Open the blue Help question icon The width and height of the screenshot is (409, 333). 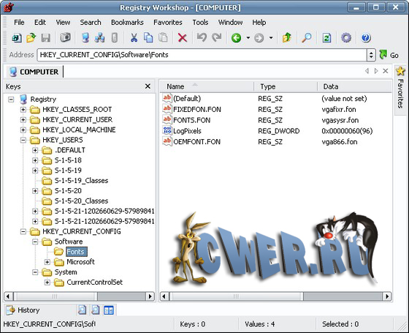(366, 38)
